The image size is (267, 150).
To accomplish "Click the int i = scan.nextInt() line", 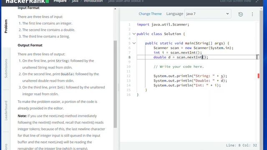I will (x=178, y=52).
